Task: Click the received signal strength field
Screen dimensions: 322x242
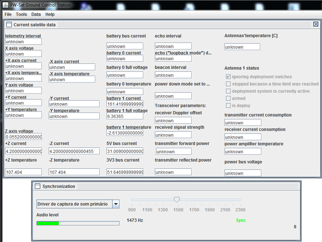Action: click(173, 135)
